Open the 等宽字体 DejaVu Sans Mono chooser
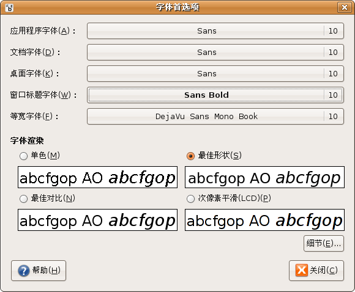 215,117
